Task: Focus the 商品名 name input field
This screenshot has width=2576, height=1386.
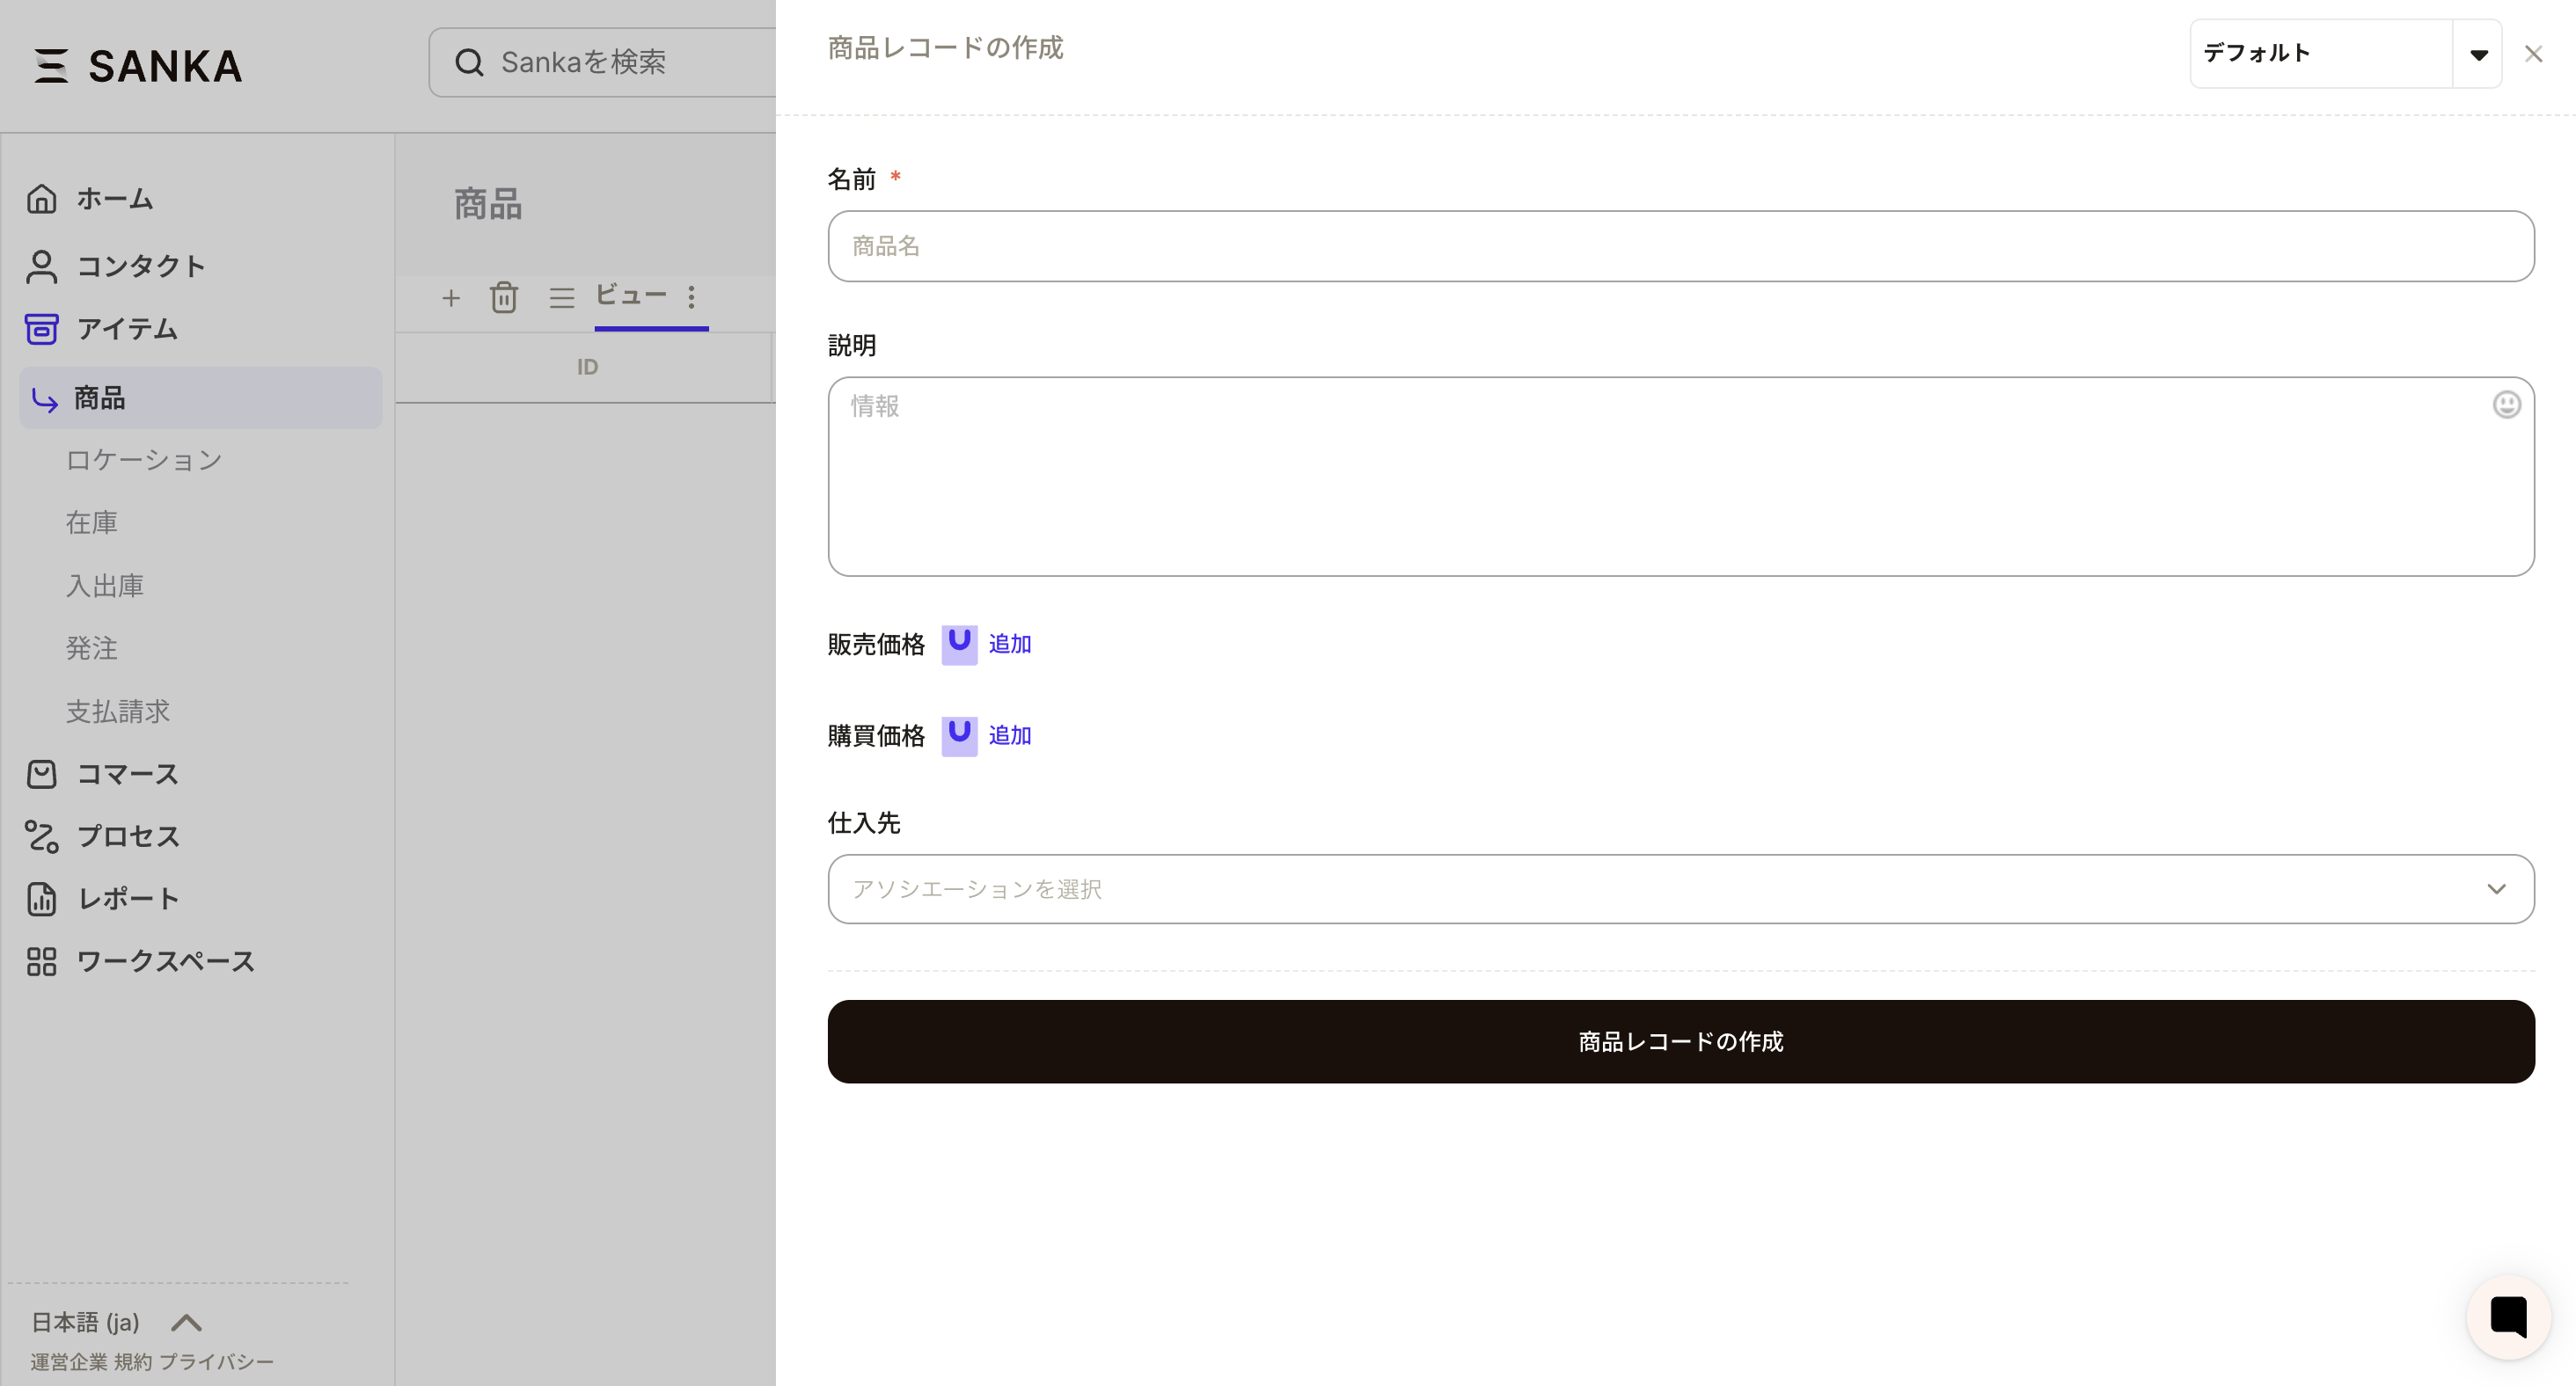Action: point(1680,246)
